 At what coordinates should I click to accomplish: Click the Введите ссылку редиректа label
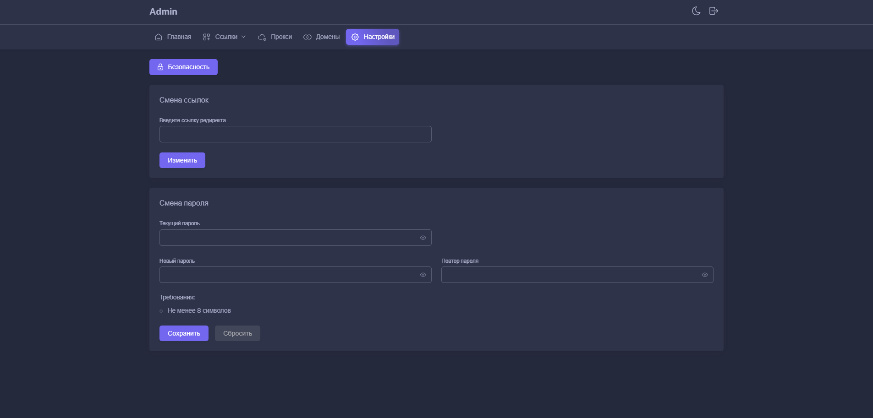click(x=192, y=120)
